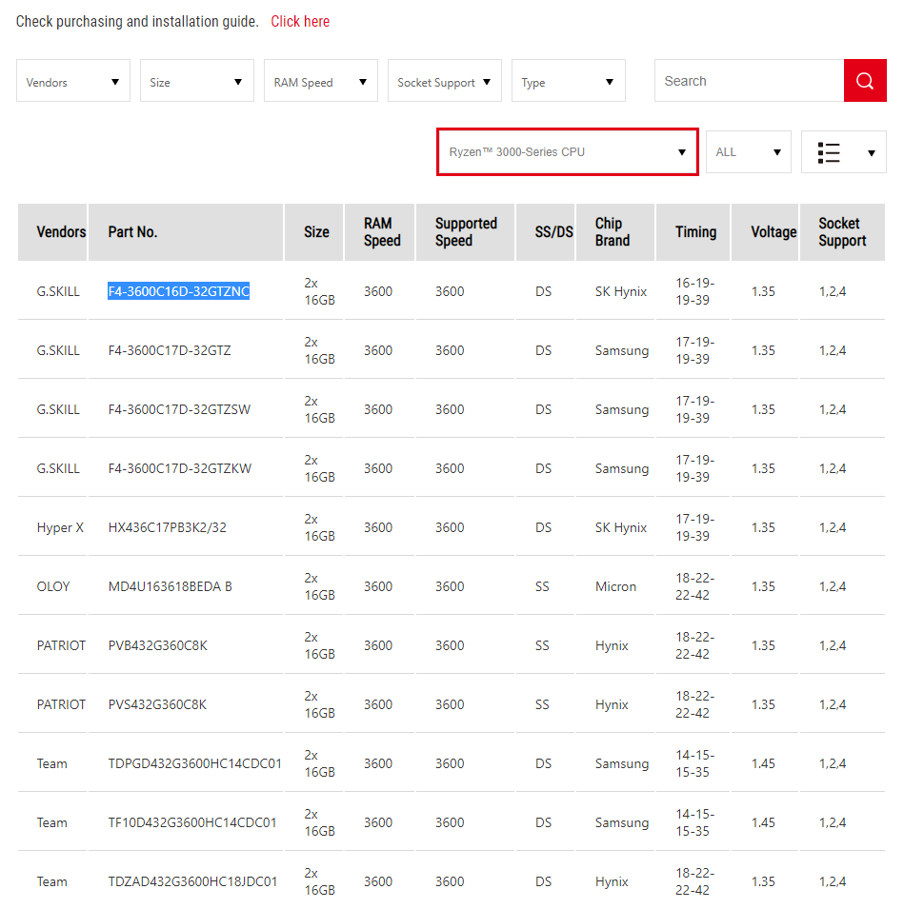Open the Socket Support filter dropdown
The width and height of the screenshot is (904, 909).
(x=445, y=81)
